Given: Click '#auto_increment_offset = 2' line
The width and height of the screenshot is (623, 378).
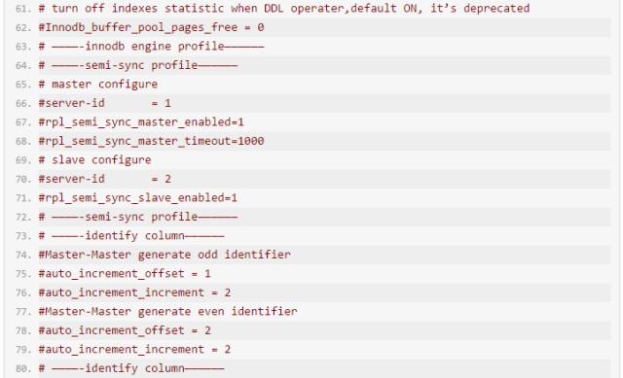Looking at the screenshot, I should pyautogui.click(x=125, y=330).
